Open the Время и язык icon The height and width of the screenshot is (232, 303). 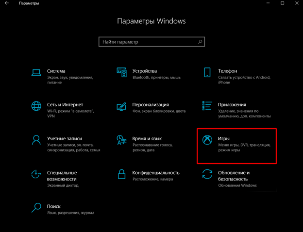121,140
